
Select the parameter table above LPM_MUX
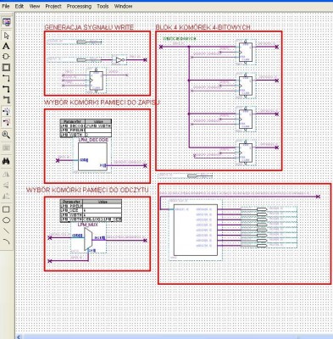click(x=91, y=210)
